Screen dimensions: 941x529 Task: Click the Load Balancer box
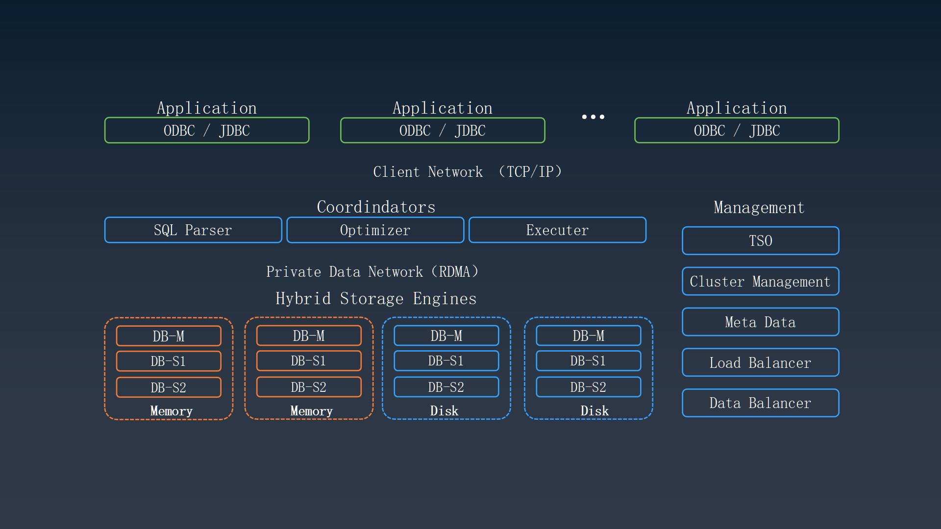click(760, 363)
